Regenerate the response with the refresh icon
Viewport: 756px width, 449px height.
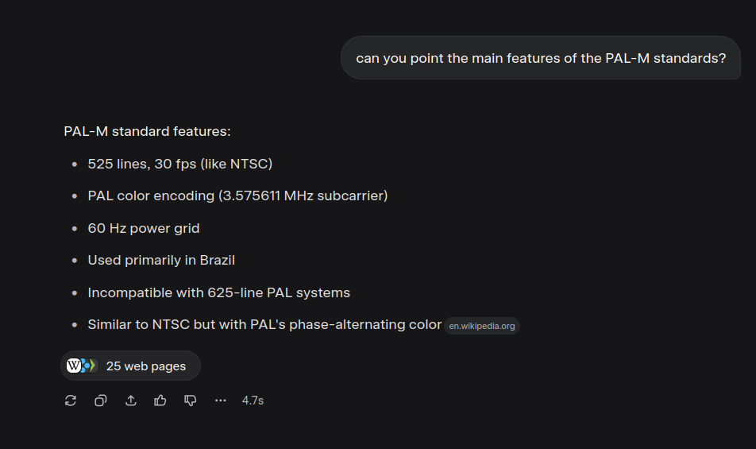pos(71,401)
